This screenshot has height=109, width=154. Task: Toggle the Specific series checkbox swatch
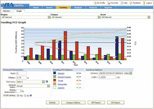(x=55, y=88)
